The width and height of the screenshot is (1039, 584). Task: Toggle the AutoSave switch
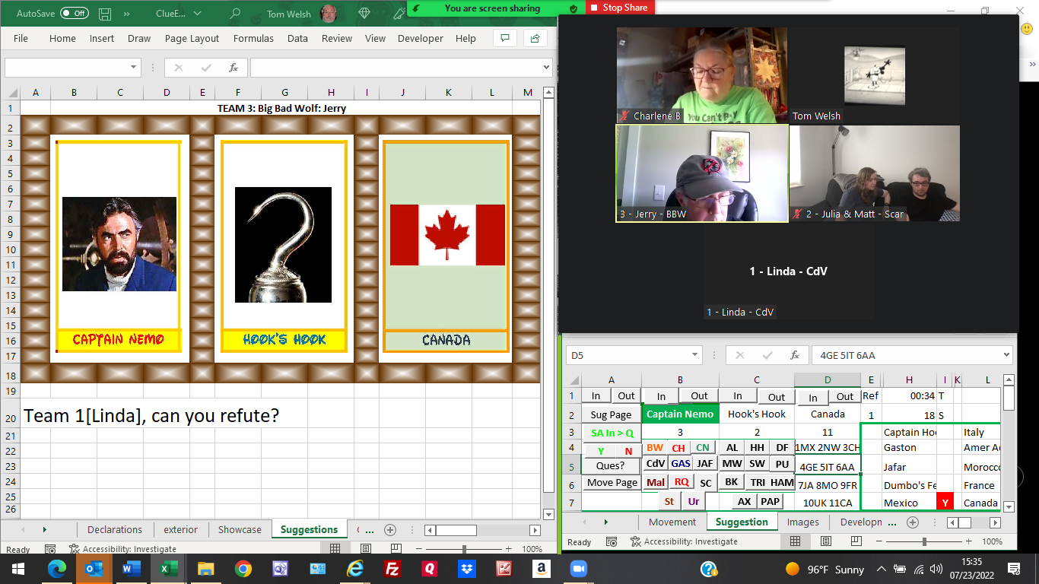coord(74,14)
